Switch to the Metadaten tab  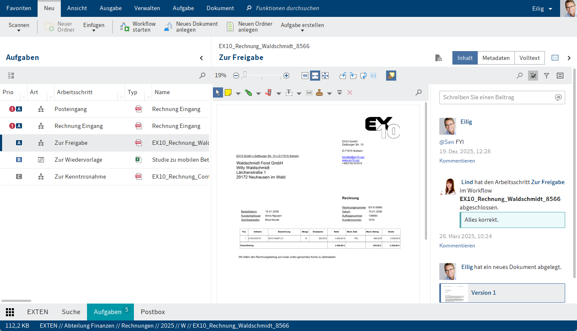pos(496,58)
